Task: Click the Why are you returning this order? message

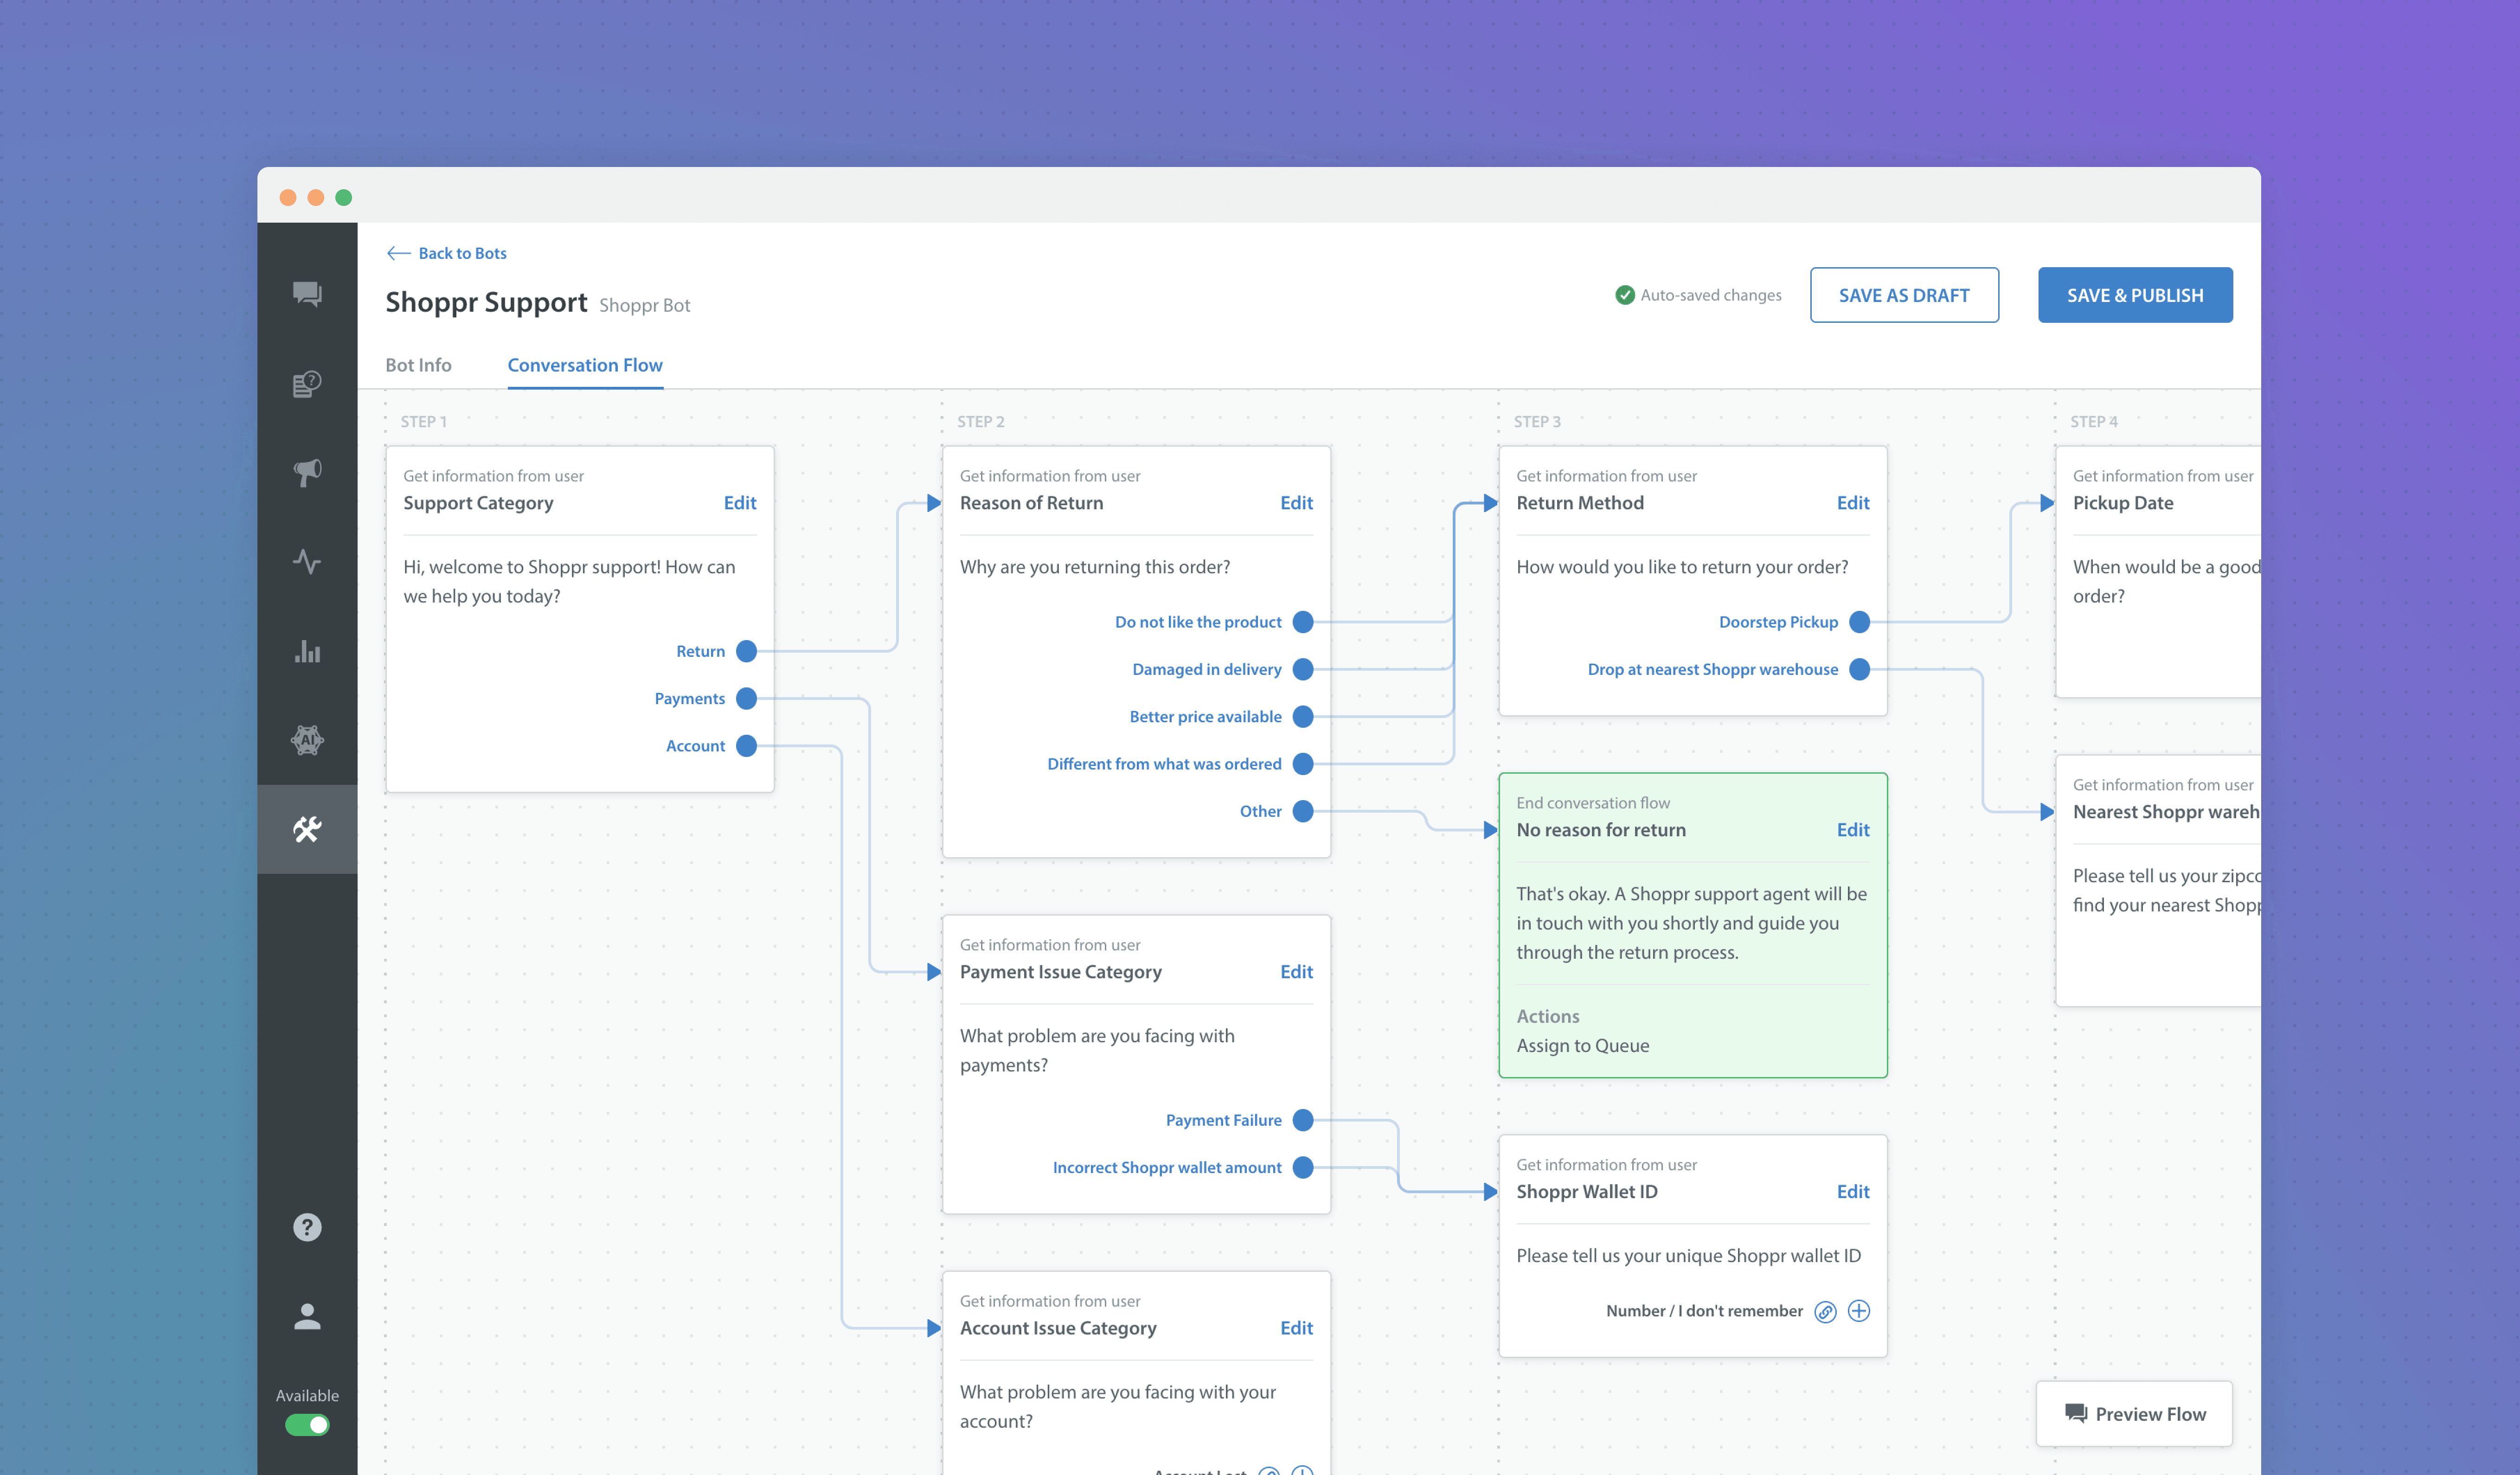Action: pos(1095,567)
